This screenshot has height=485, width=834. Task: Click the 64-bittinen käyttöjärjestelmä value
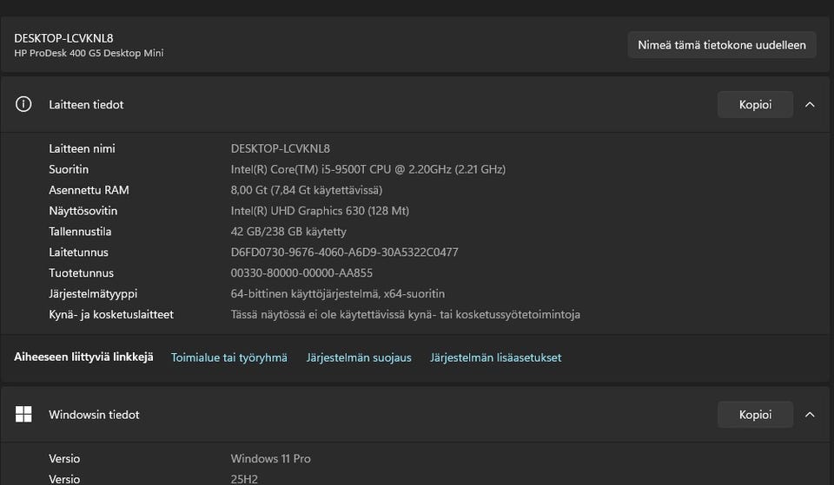click(338, 294)
